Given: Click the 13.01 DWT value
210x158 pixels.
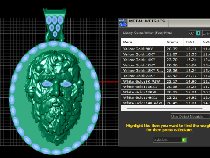Looking at the screenshot, I should [x=191, y=92].
